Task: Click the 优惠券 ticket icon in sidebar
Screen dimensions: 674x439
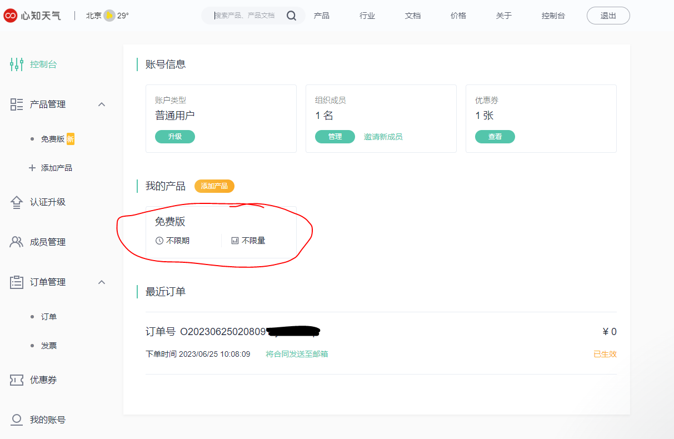Action: click(x=17, y=380)
